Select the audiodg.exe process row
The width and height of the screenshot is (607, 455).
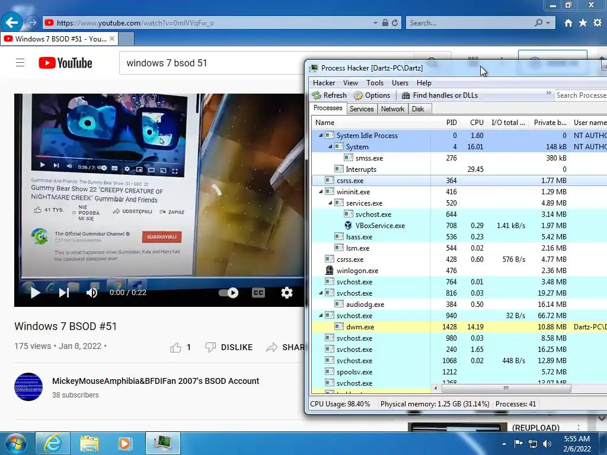pos(459,305)
